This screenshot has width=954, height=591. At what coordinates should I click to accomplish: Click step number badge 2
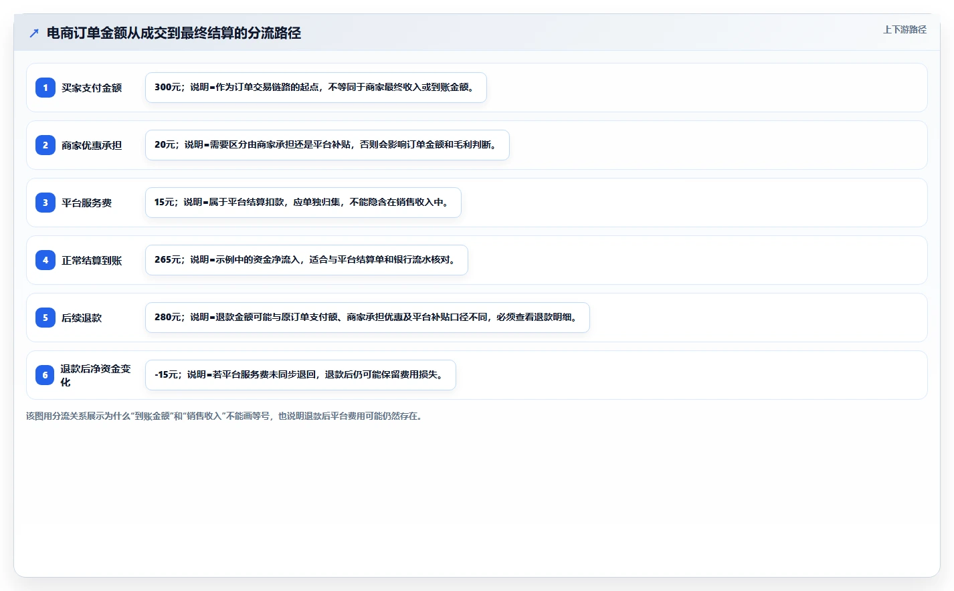pyautogui.click(x=45, y=145)
